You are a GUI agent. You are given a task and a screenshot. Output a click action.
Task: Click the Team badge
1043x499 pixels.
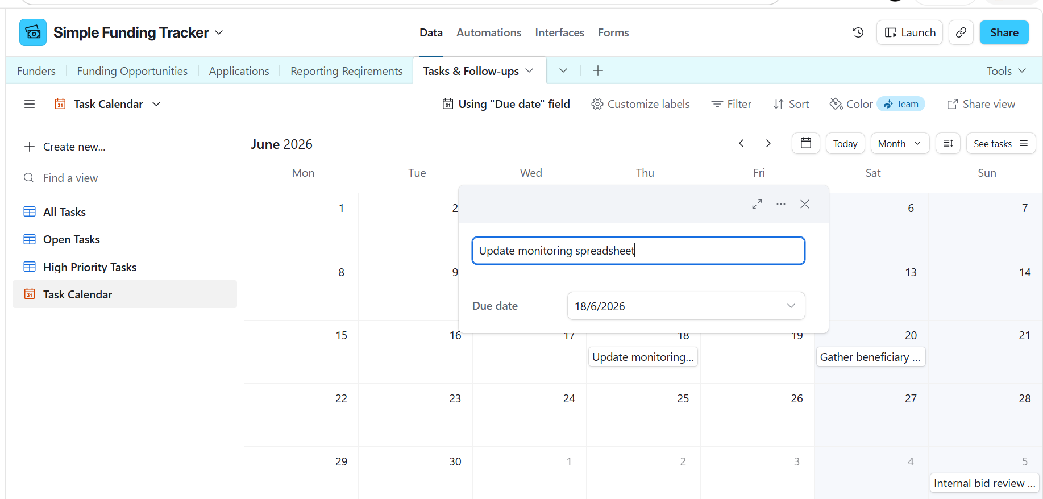(901, 104)
